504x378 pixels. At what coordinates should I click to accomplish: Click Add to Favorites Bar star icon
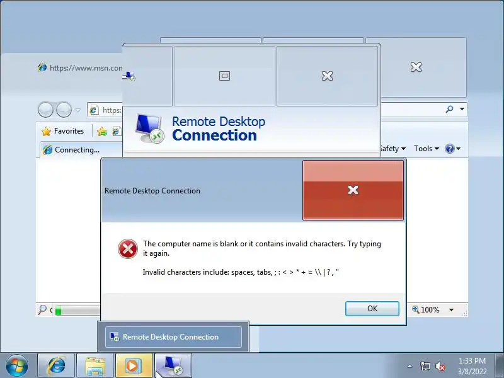102,131
